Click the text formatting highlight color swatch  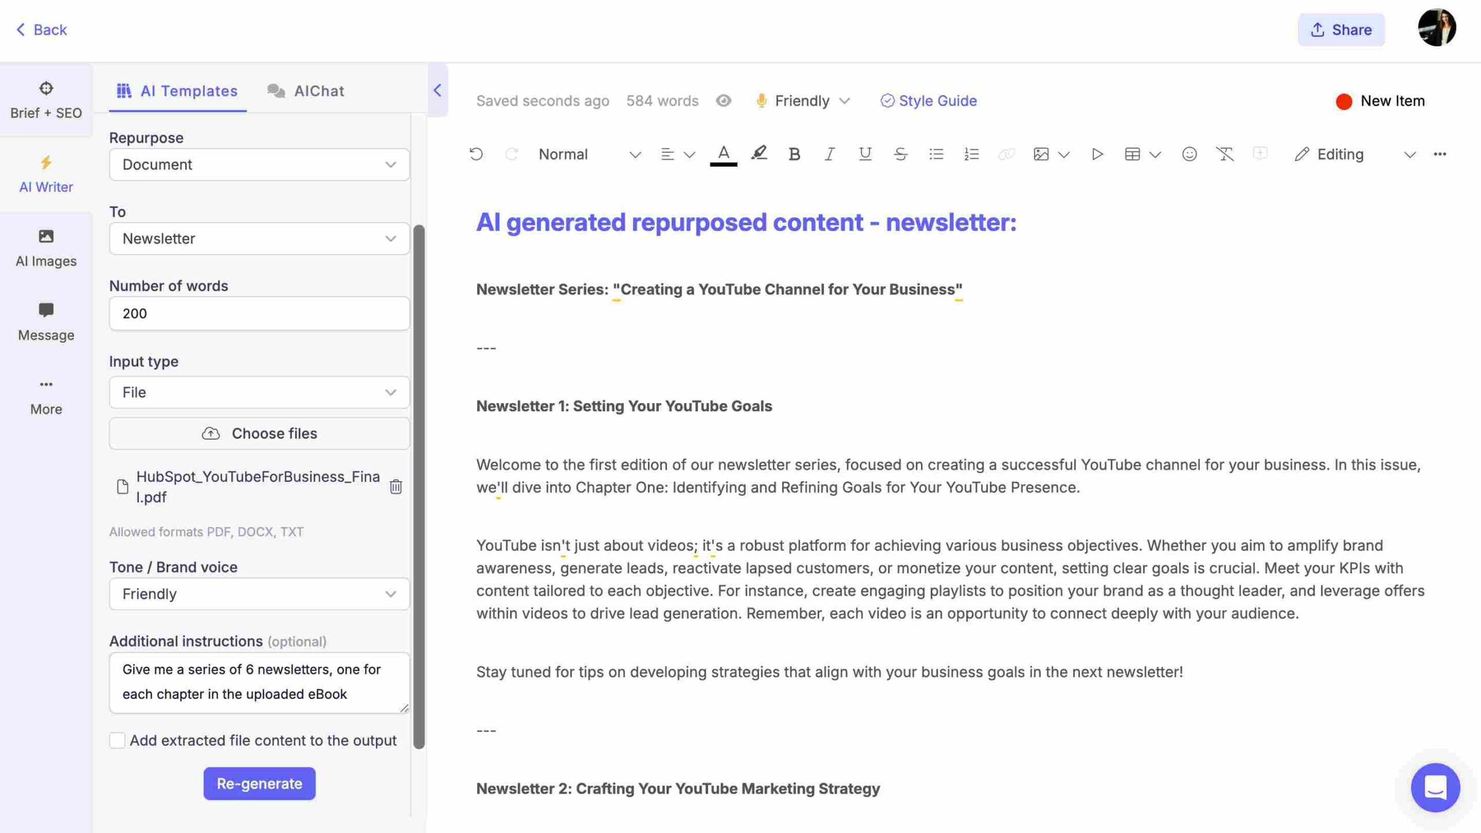759,154
